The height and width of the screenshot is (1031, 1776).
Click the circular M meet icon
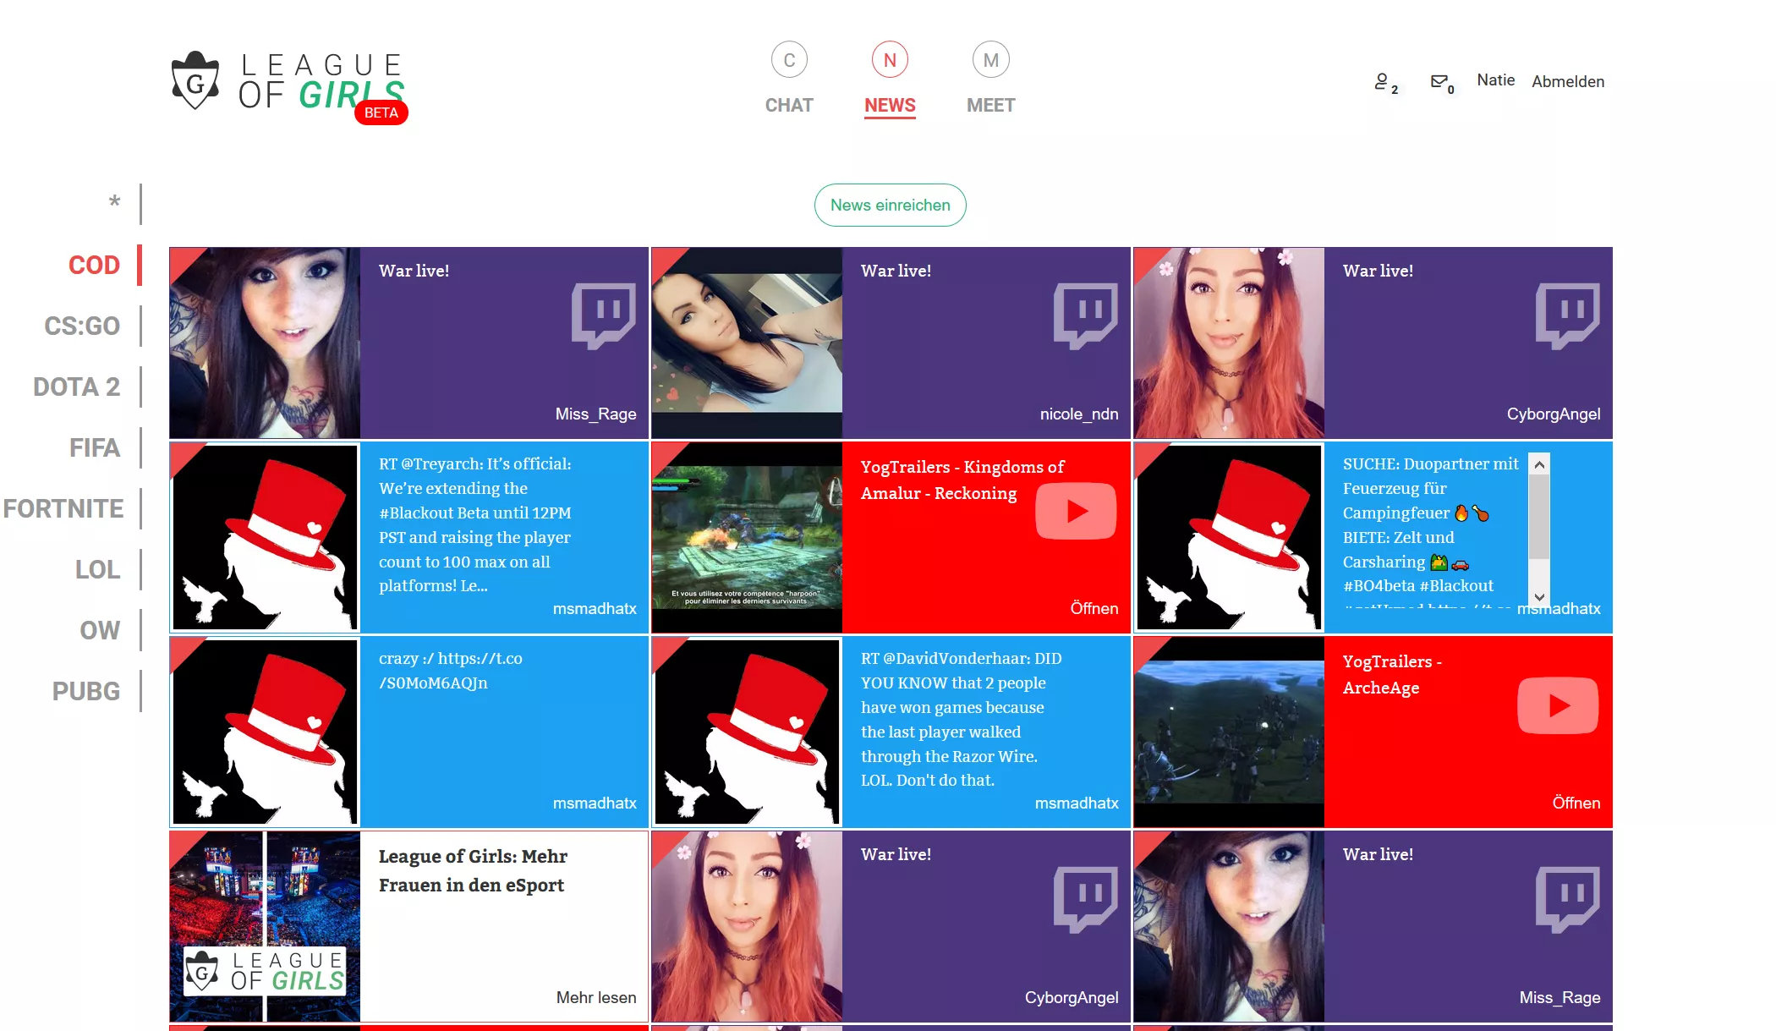(x=990, y=60)
